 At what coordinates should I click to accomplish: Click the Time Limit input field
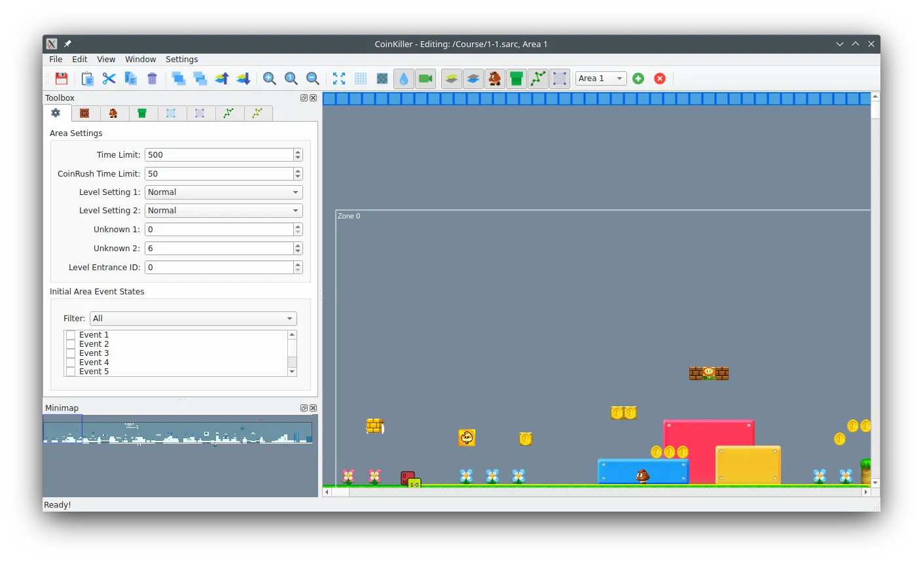pos(219,155)
